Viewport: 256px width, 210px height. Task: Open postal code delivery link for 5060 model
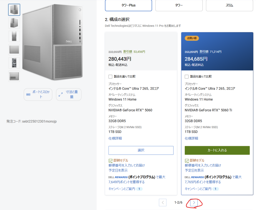126,168
